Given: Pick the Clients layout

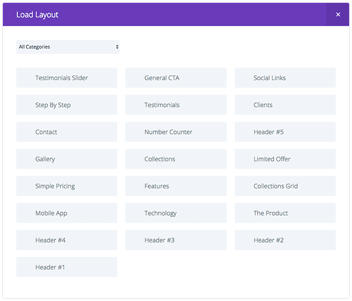Looking at the screenshot, I should pyautogui.click(x=285, y=105).
